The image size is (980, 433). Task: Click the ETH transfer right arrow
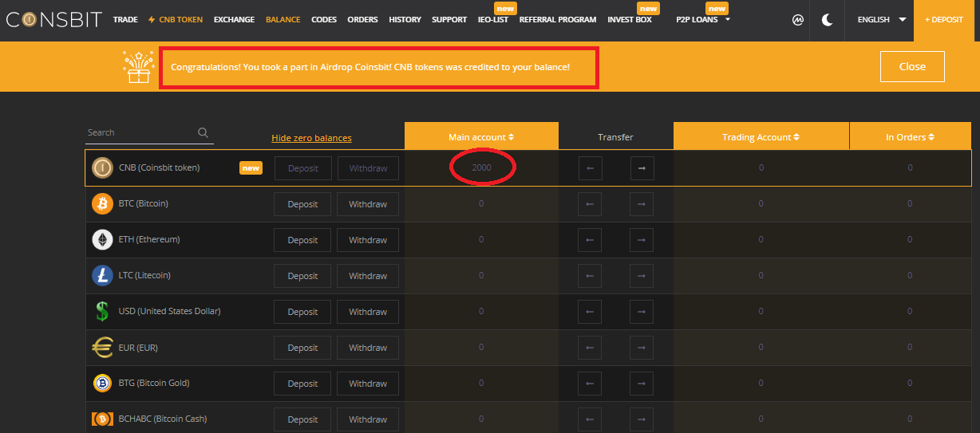pos(642,240)
